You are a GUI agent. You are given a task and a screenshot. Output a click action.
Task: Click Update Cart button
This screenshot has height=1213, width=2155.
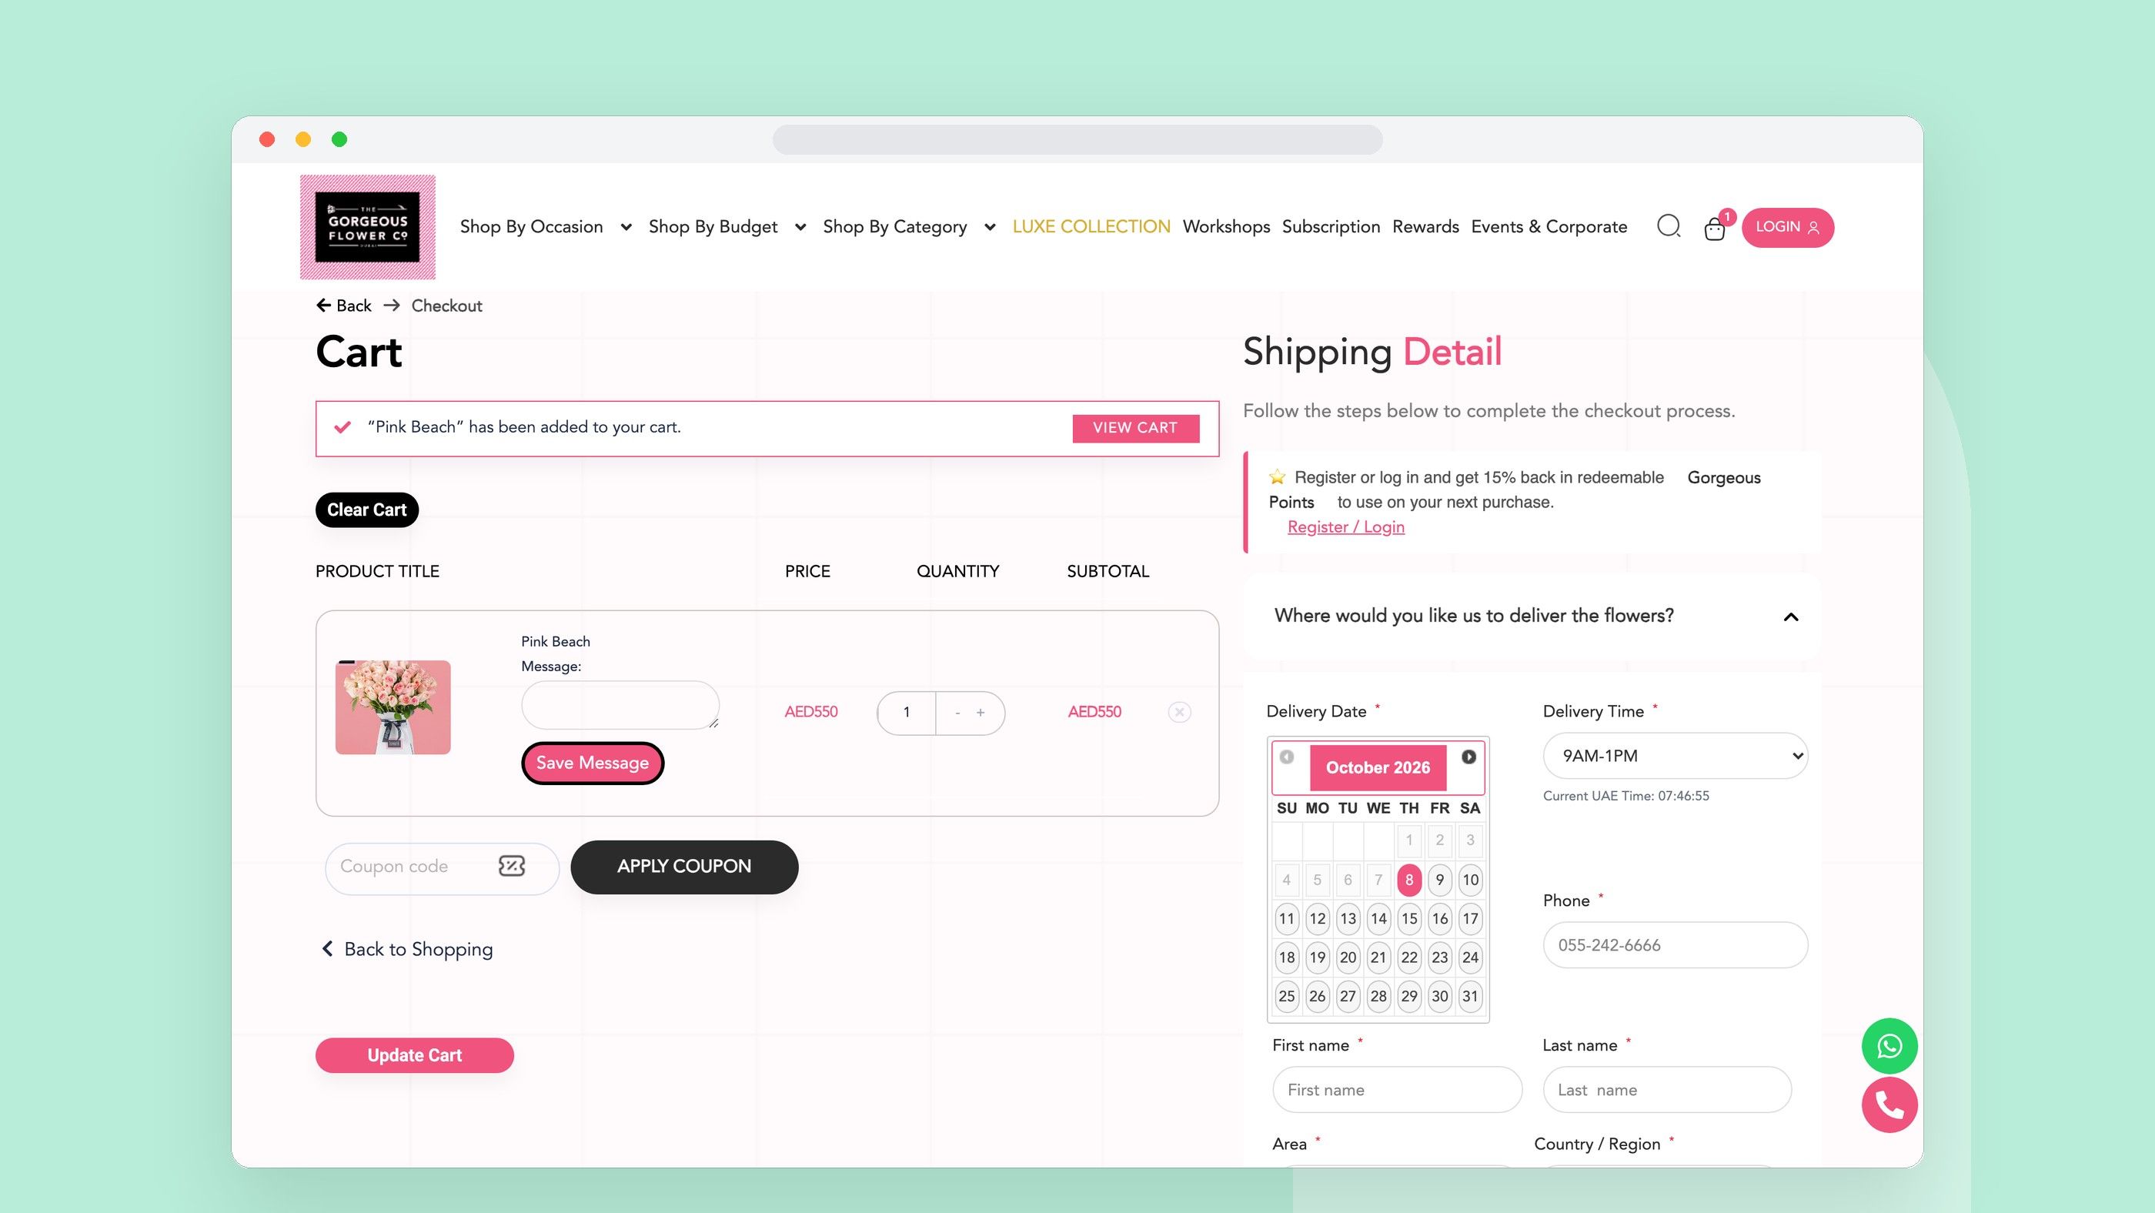[x=414, y=1056]
